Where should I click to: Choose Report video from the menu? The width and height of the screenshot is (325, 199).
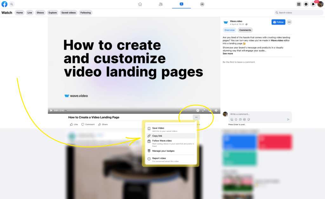click(x=171, y=159)
